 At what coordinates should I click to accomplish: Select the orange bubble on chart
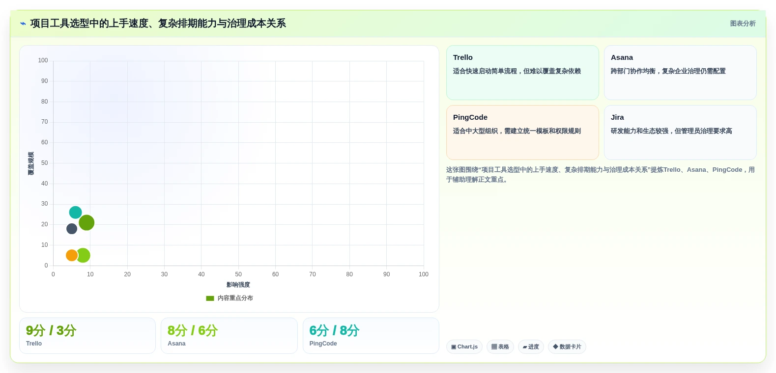click(72, 255)
